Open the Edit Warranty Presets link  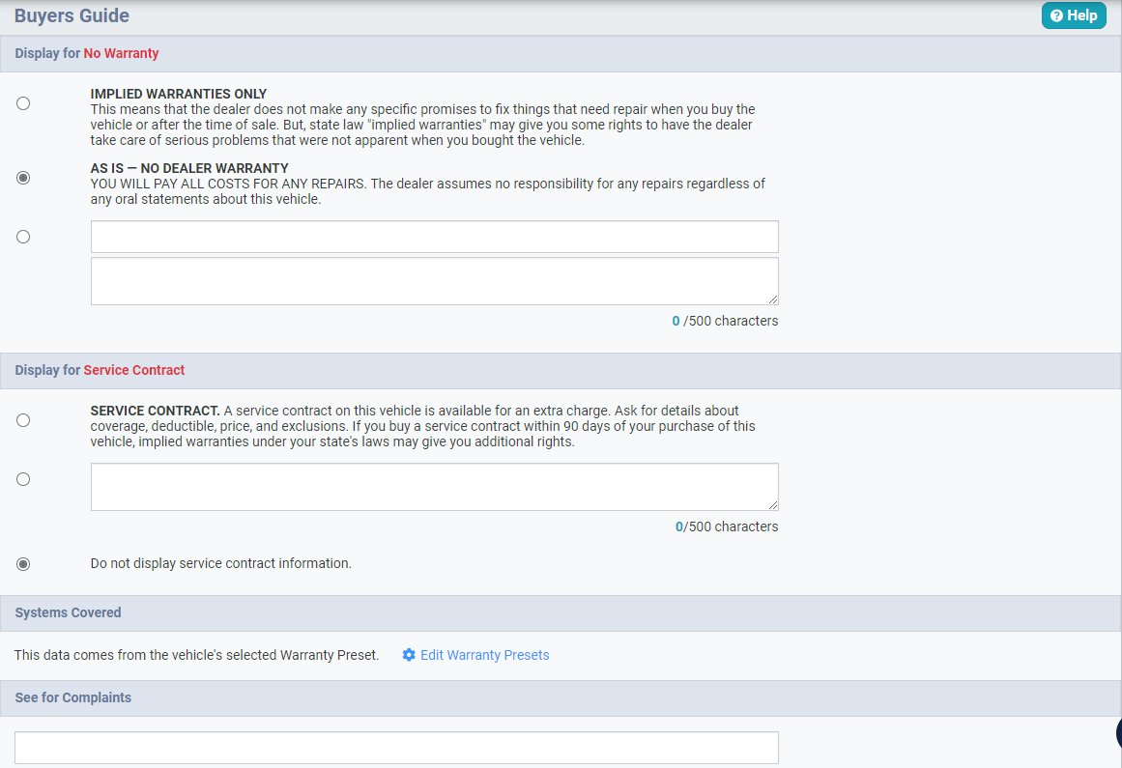tap(484, 655)
